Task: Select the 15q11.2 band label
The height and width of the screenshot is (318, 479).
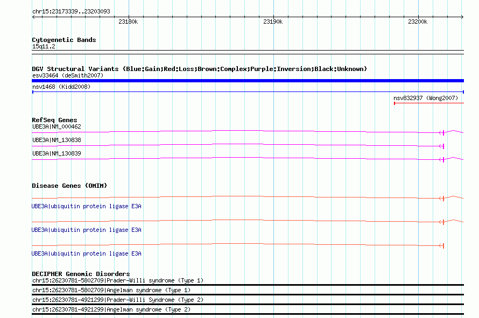Action: pos(44,46)
